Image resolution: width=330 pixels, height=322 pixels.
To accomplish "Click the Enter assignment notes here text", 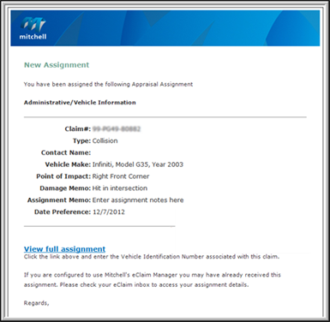I will (138, 200).
